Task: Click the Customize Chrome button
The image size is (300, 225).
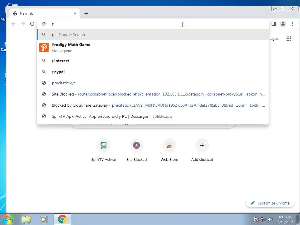Action: (270, 203)
